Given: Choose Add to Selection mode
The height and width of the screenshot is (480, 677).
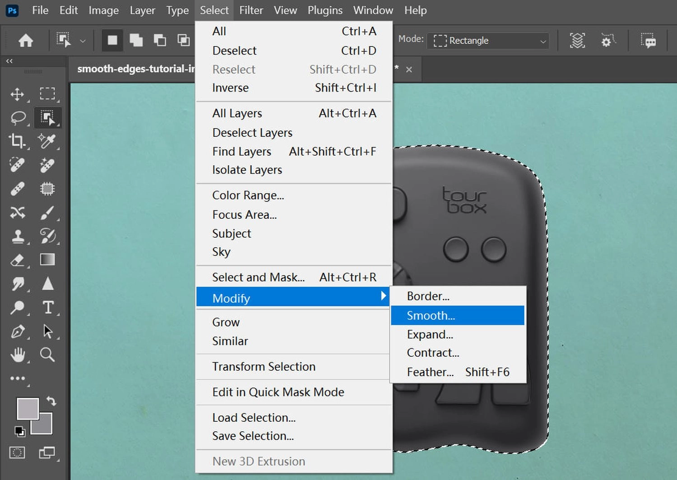Looking at the screenshot, I should [x=136, y=41].
